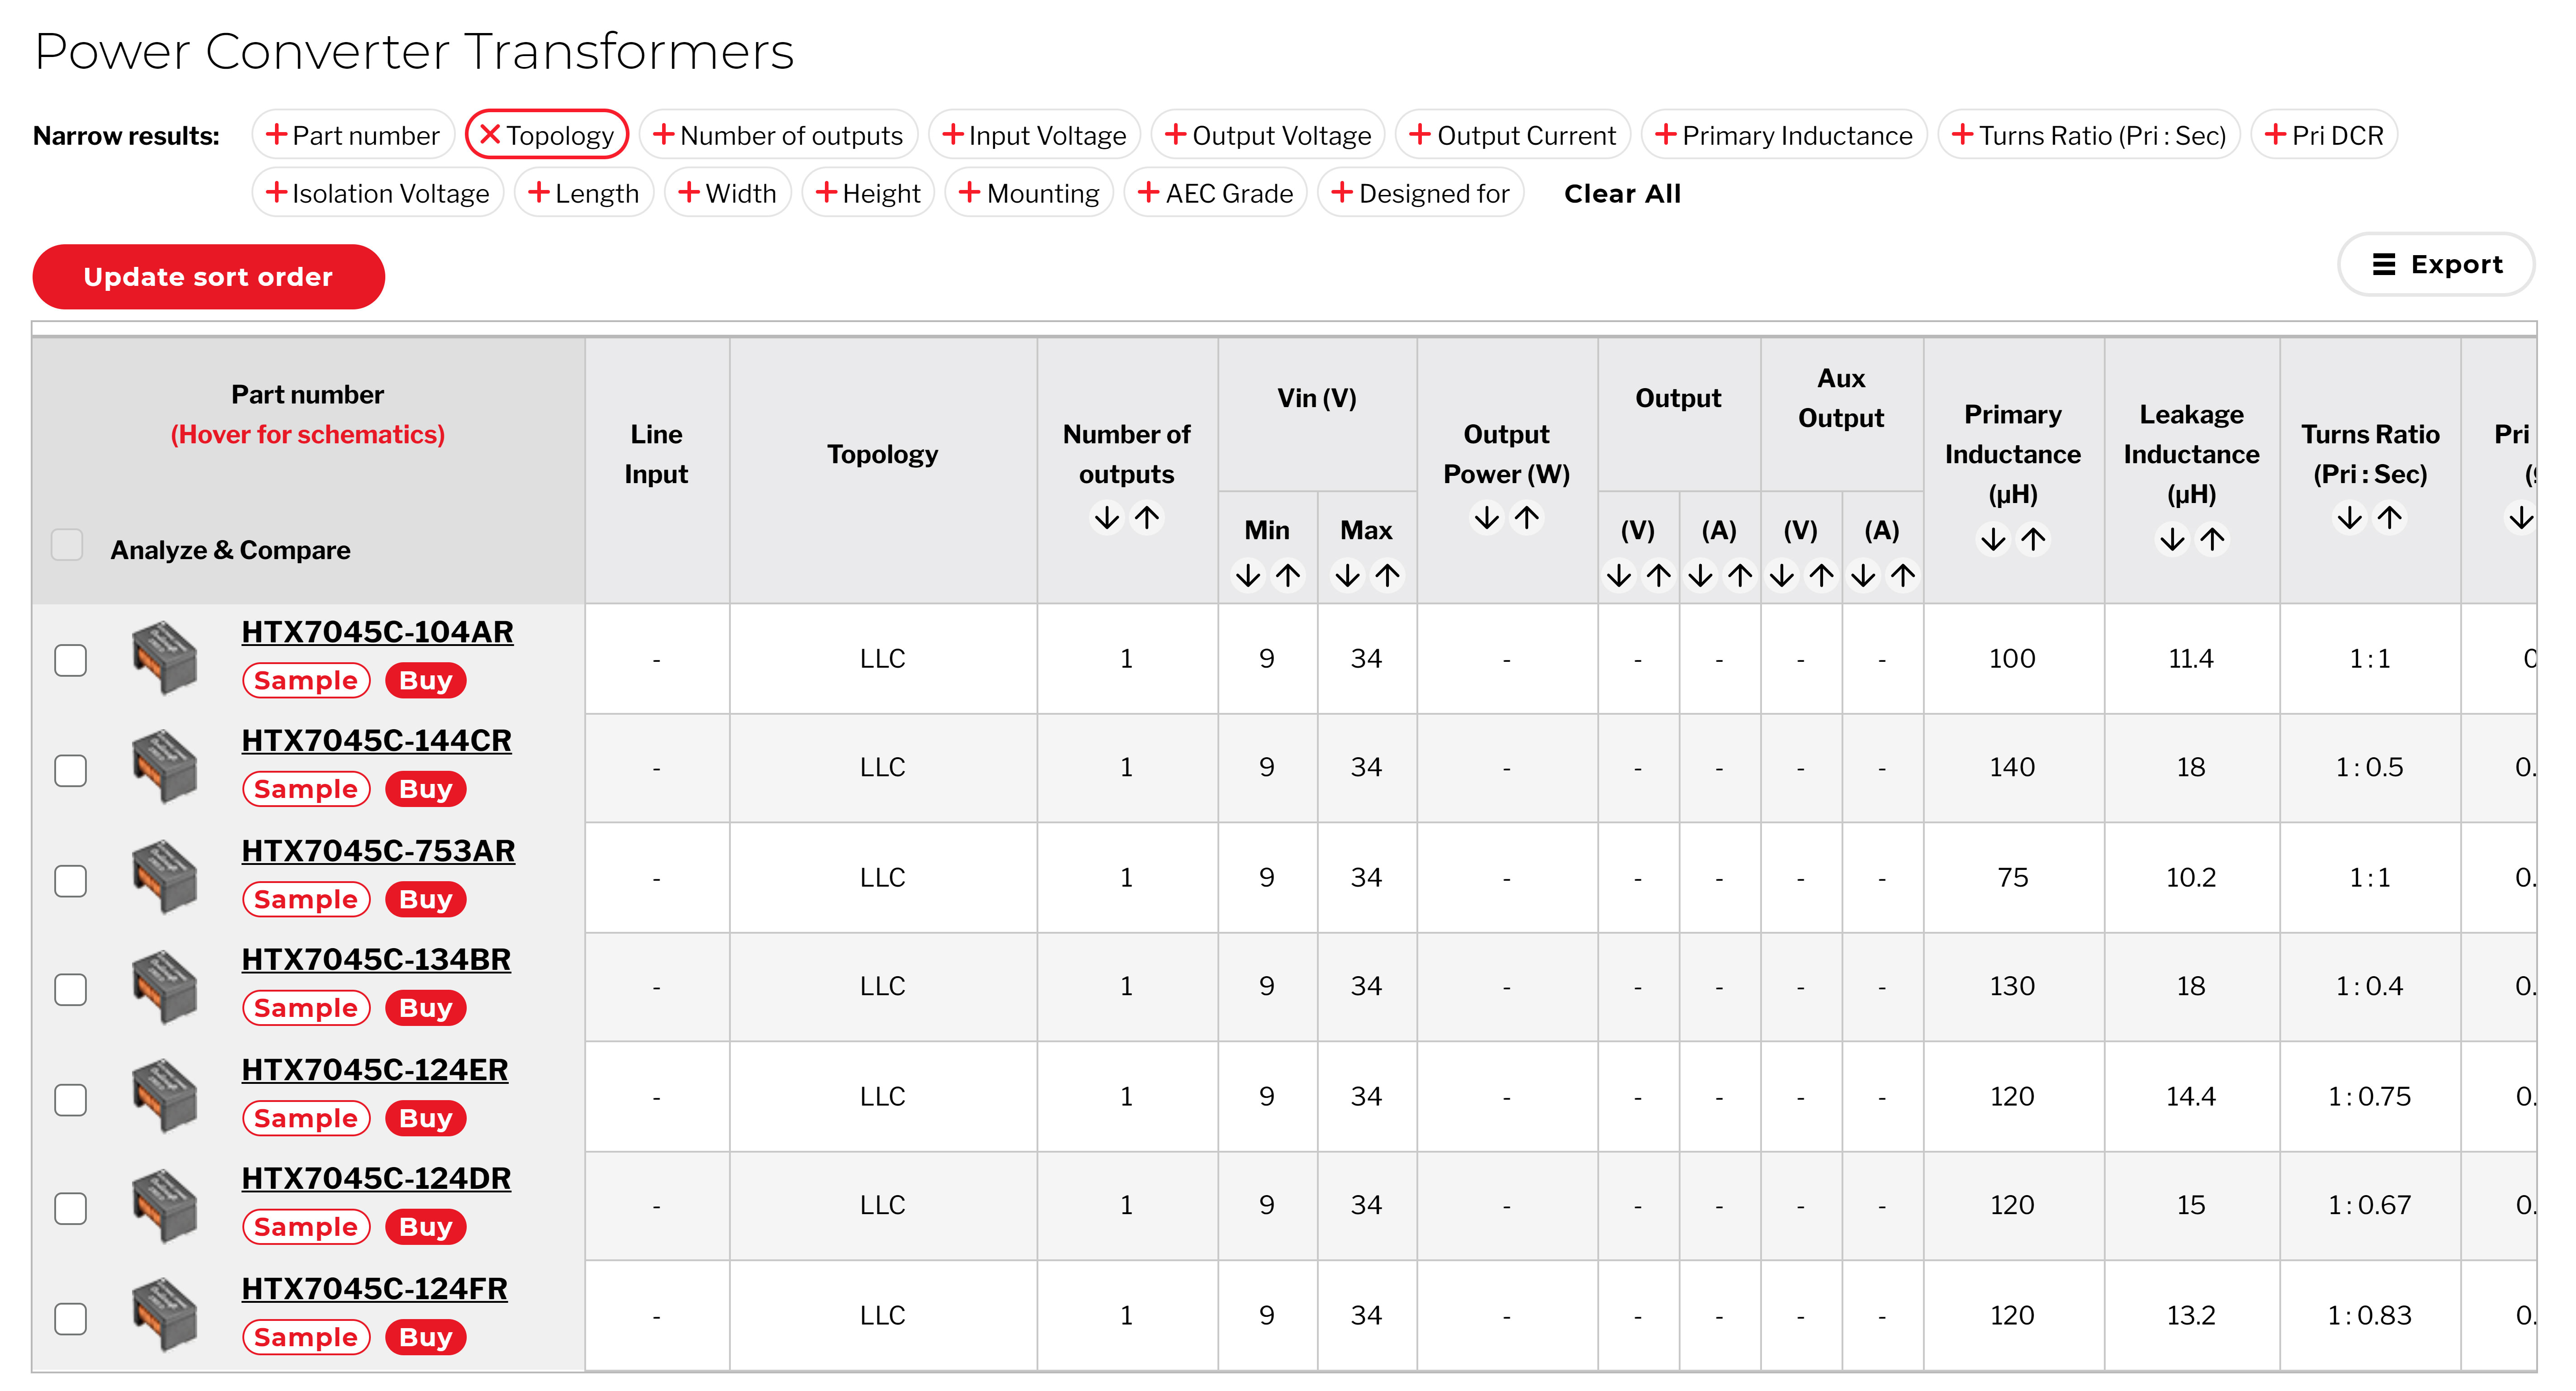Buy the HTX7045C-753AR part

tap(426, 899)
